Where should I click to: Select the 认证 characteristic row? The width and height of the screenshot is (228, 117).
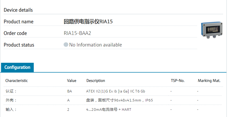[11, 91]
